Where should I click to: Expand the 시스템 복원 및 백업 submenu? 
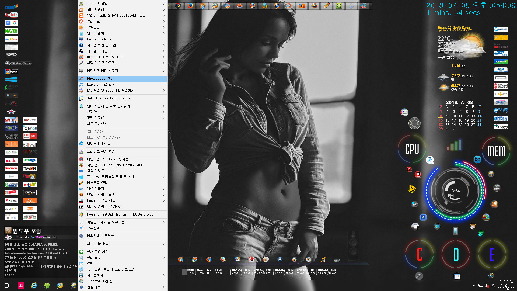pyautogui.click(x=123, y=45)
